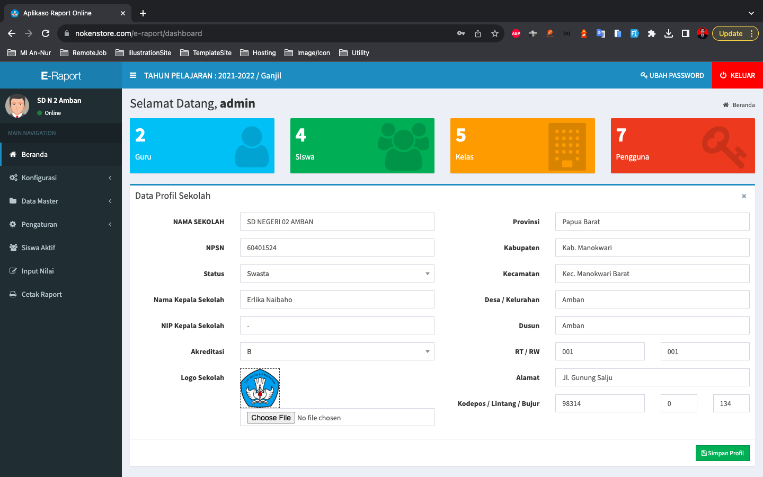Click the Choose File upload button
763x477 pixels.
[271, 418]
